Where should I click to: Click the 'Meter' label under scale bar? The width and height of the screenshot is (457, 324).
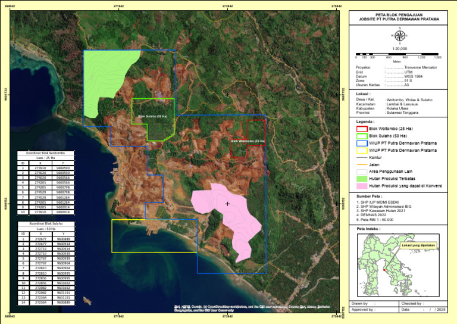(x=397, y=61)
